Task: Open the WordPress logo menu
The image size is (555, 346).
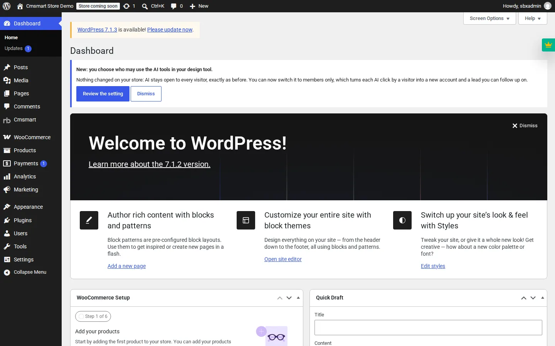Action: pos(7,6)
